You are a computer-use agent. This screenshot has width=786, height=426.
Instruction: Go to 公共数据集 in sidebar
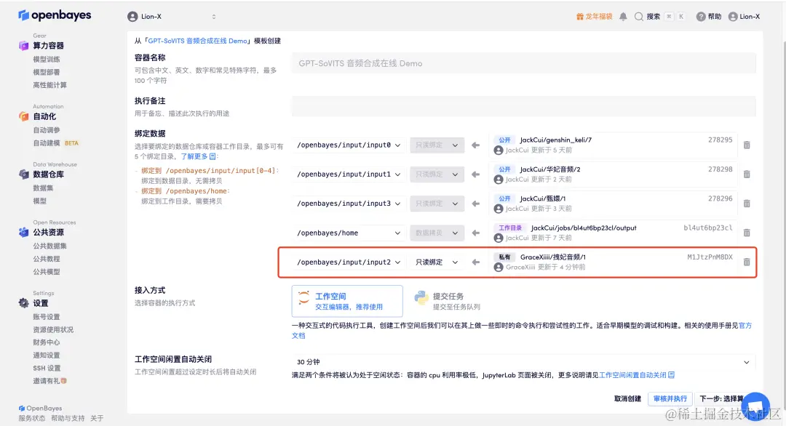[49, 246]
